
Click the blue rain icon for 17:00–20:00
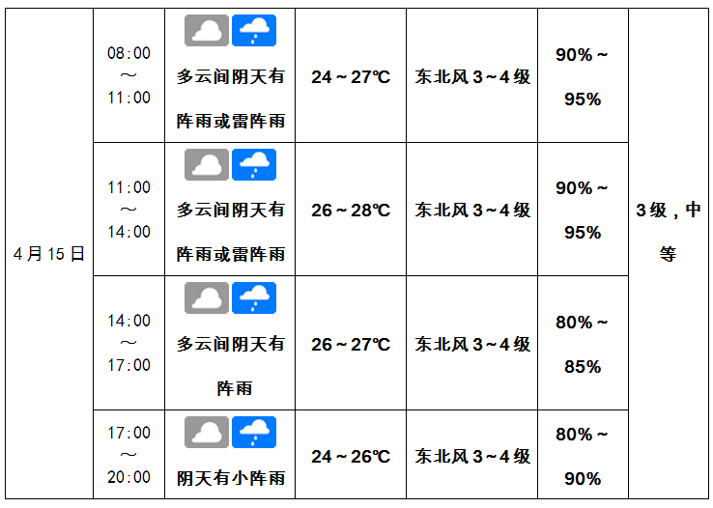(254, 432)
